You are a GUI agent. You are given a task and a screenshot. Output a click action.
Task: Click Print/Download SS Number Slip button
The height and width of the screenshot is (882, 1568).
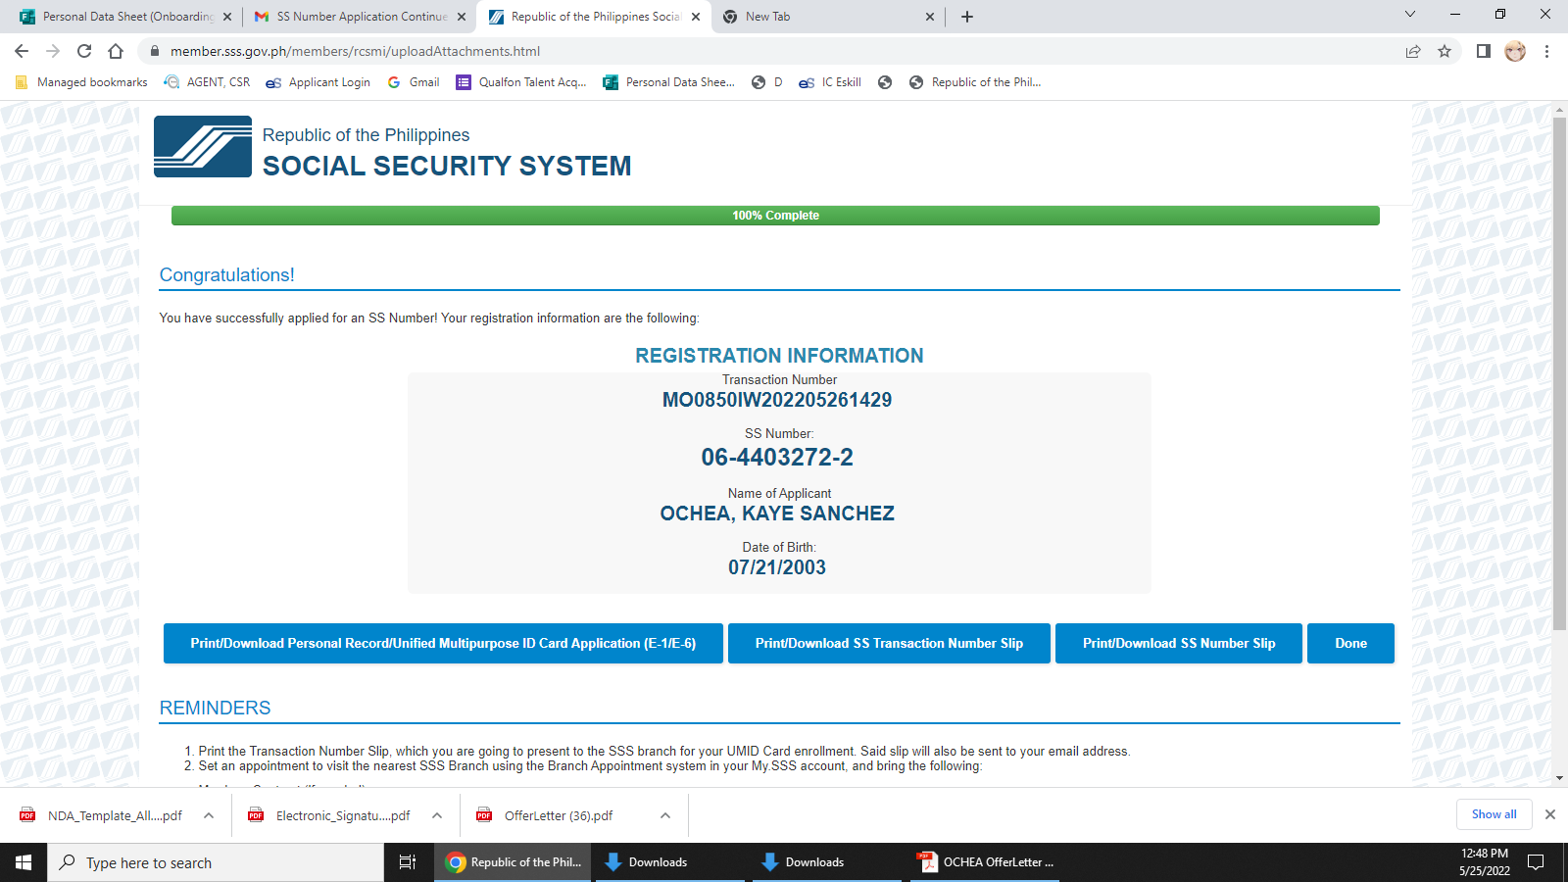(x=1178, y=644)
